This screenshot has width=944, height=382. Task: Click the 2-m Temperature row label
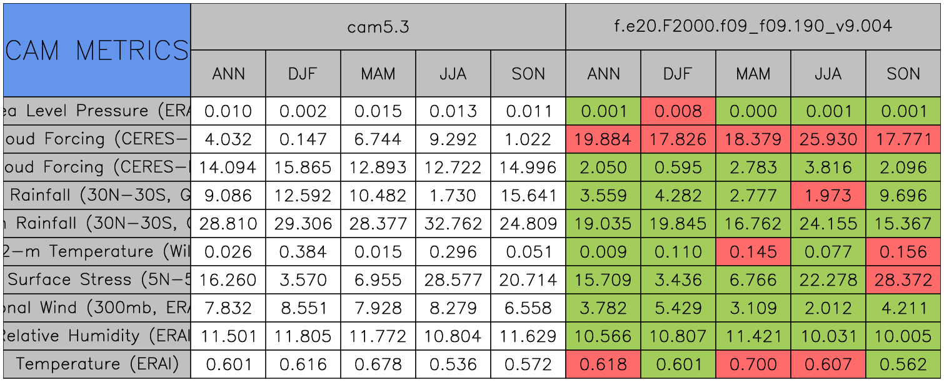[x=97, y=252]
